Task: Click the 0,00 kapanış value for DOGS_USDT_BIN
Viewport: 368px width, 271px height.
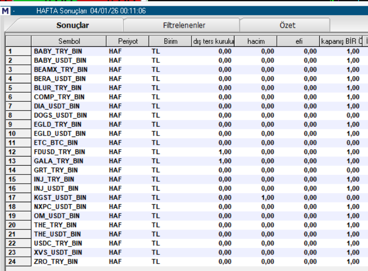Action: pyautogui.click(x=353, y=116)
